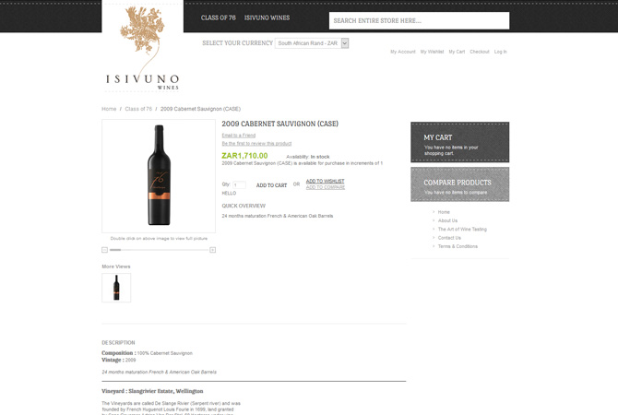The height and width of the screenshot is (415, 618).
Task: Select the bottle thumbnail under More Views
Action: click(116, 288)
